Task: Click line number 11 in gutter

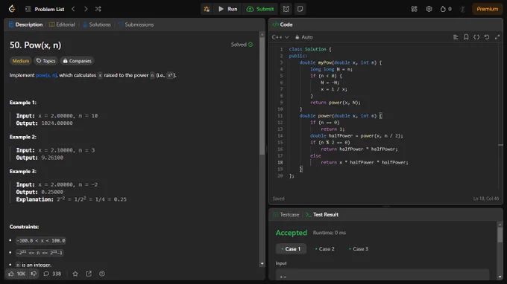Action: click(x=280, y=116)
